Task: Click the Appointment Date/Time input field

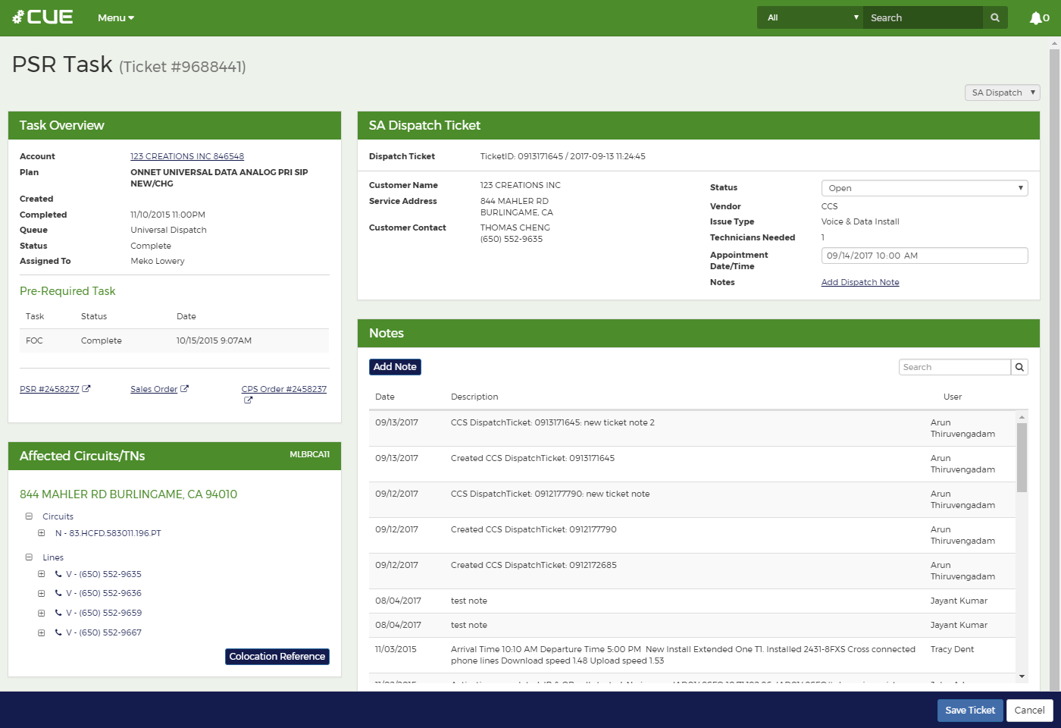Action: [924, 256]
